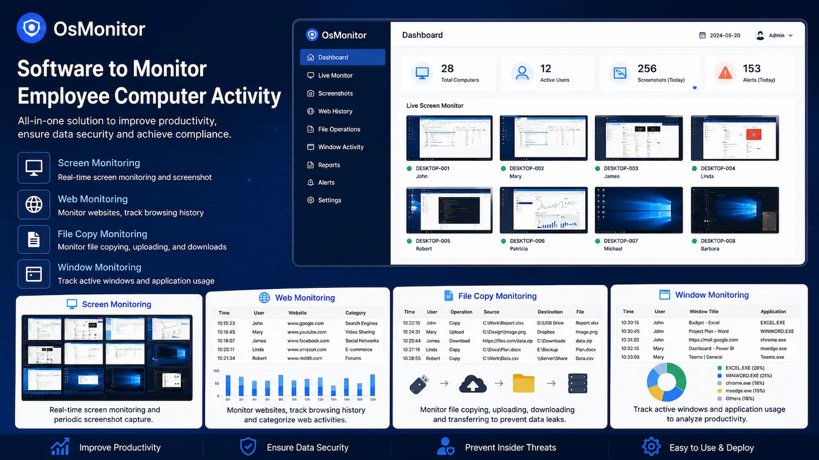This screenshot has height=460, width=819.
Task: Click the Alerts bell icon
Action: pyautogui.click(x=311, y=183)
